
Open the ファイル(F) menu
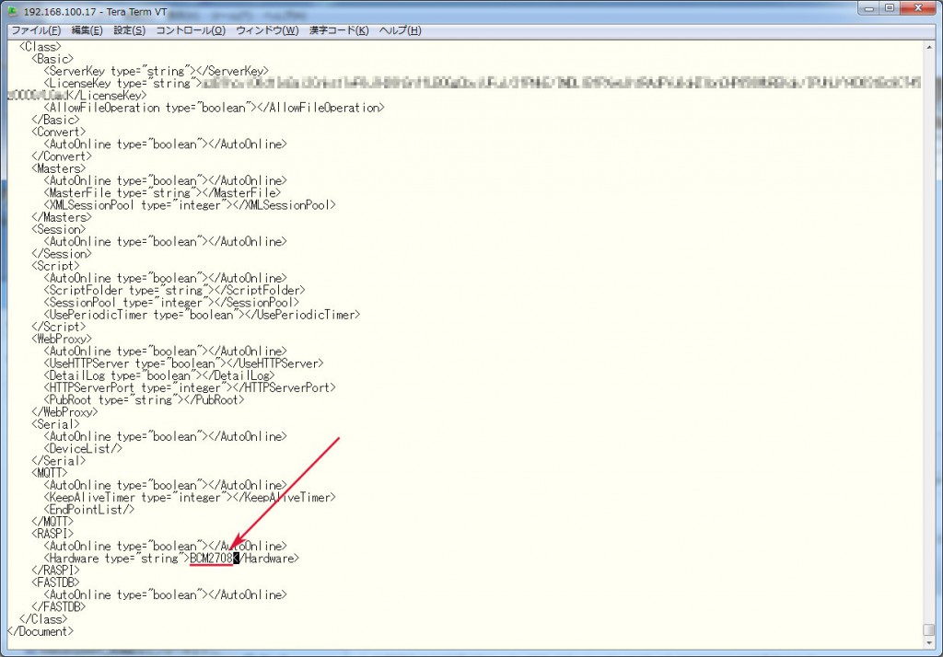(36, 30)
